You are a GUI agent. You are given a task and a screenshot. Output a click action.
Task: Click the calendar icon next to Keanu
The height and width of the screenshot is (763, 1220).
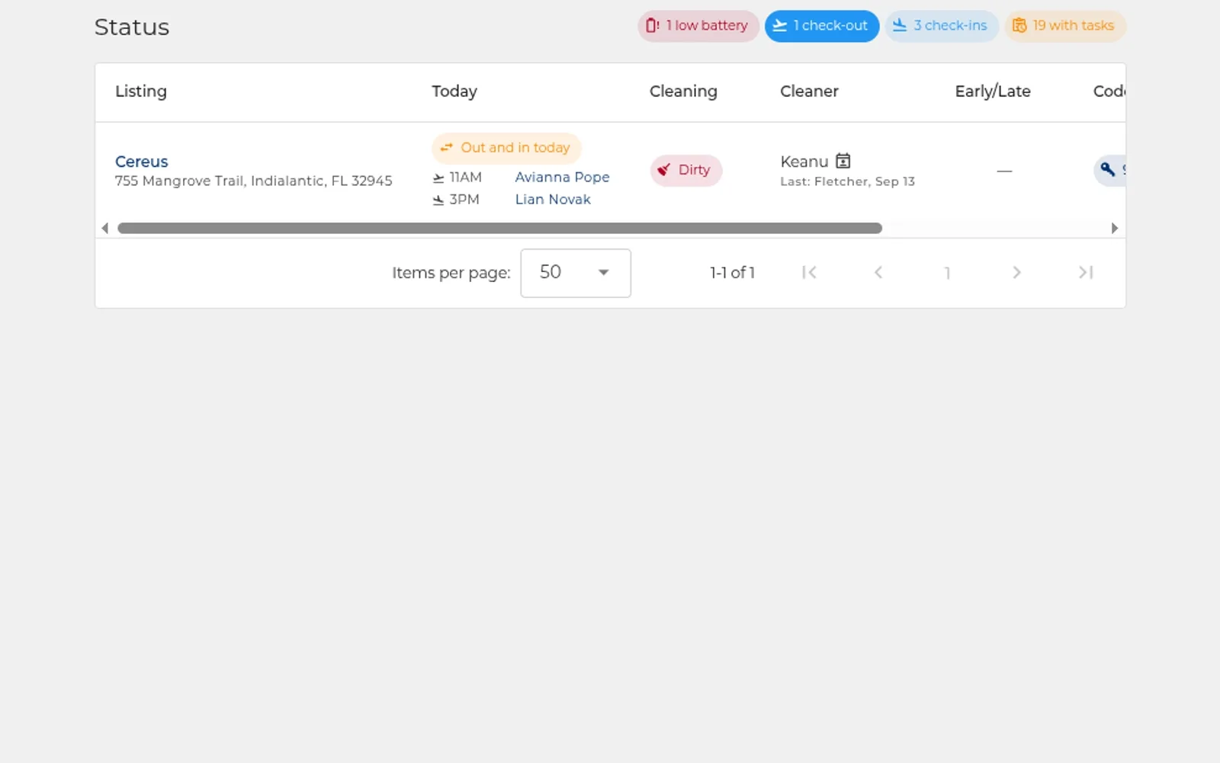[843, 161]
